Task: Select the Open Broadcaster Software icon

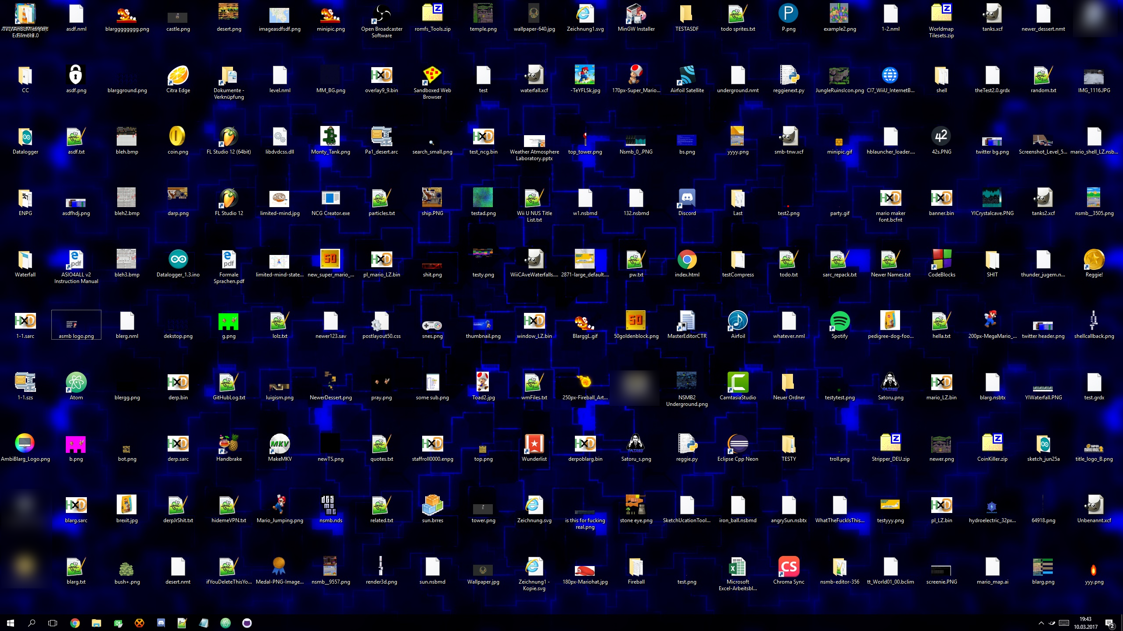Action: pyautogui.click(x=381, y=14)
